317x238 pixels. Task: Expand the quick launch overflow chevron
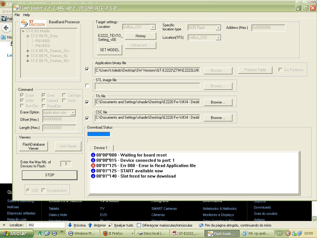62,232
